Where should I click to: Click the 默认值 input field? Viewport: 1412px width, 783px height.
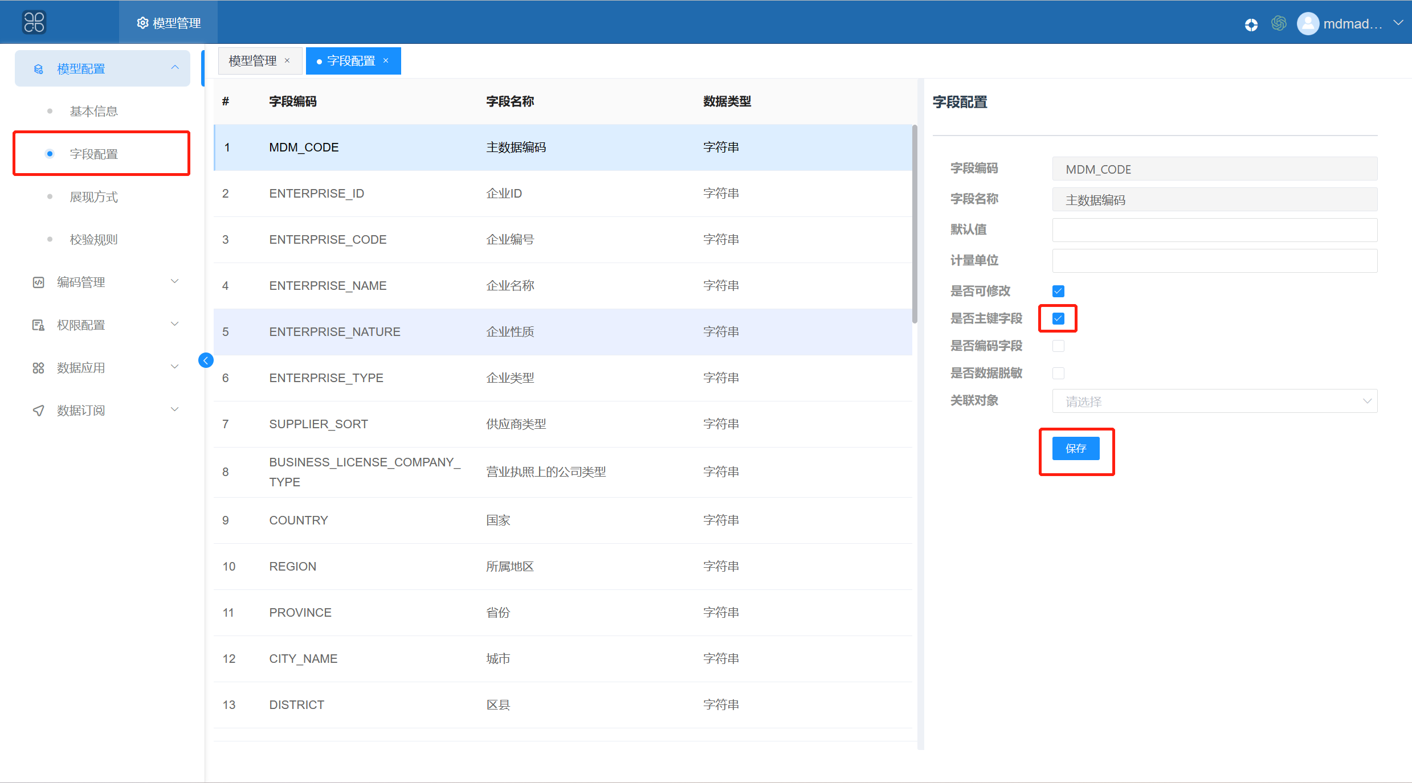[1214, 230]
